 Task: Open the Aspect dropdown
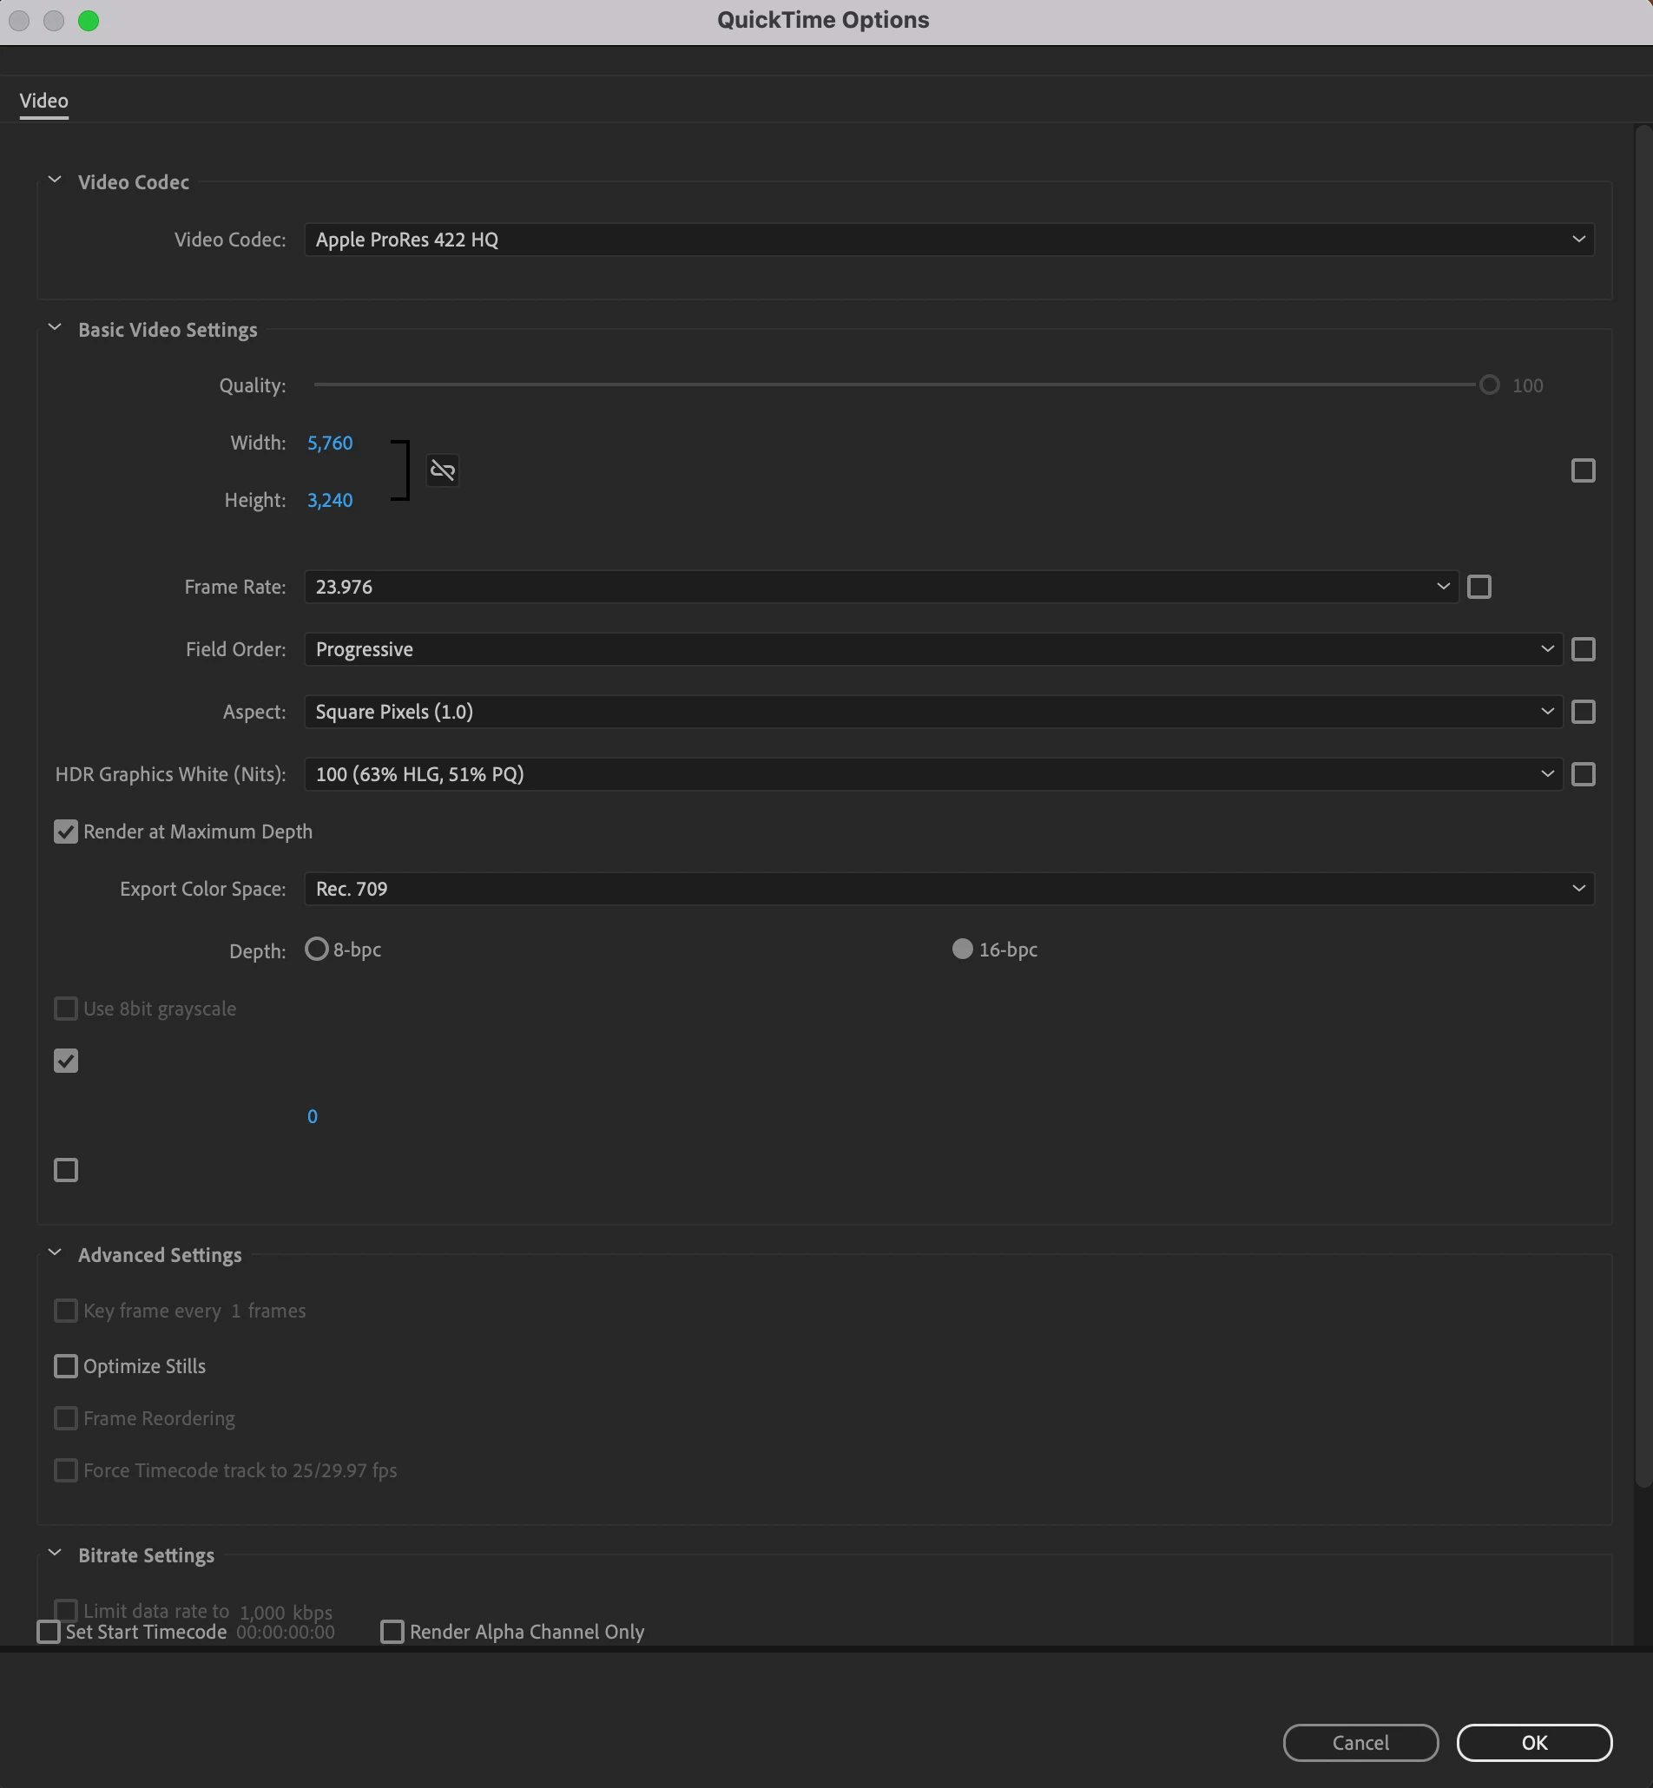tap(933, 712)
